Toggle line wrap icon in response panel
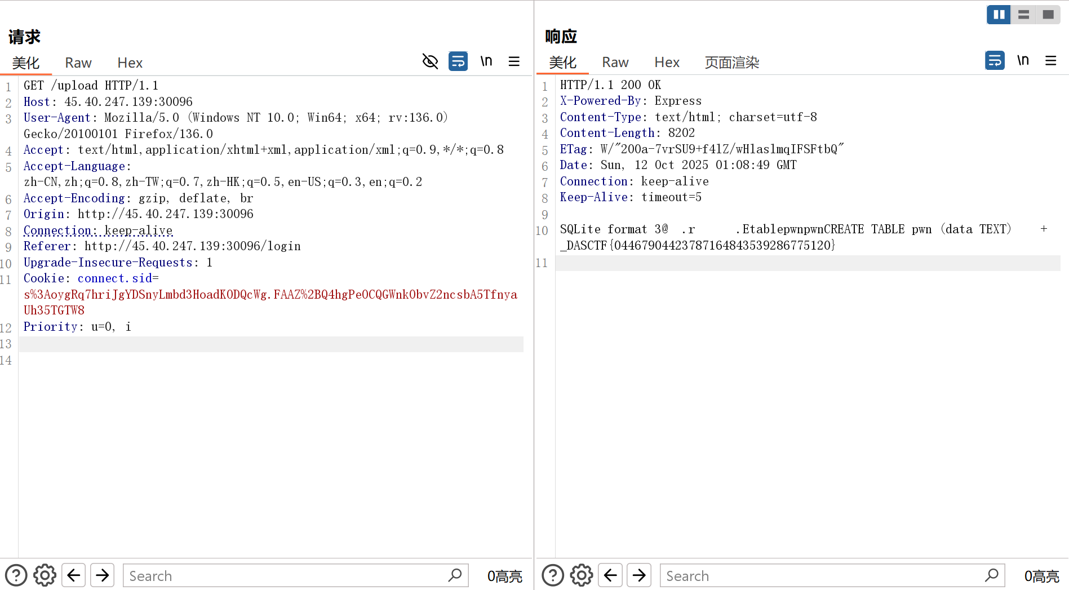Image resolution: width=1069 pixels, height=590 pixels. (x=995, y=60)
